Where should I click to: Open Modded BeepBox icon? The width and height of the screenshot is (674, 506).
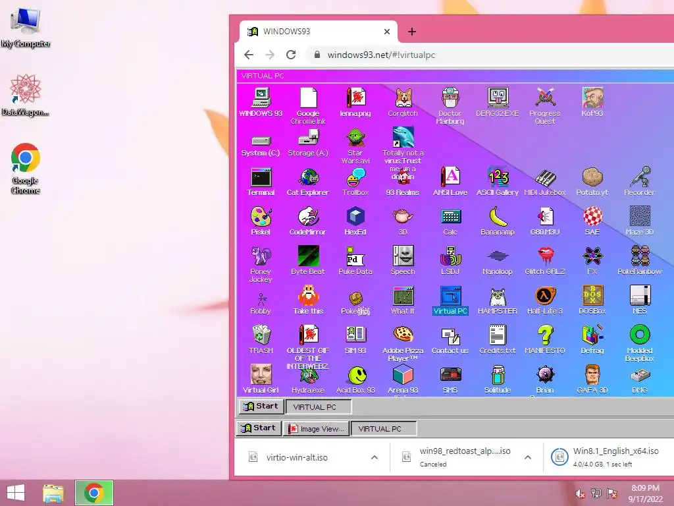(x=639, y=343)
